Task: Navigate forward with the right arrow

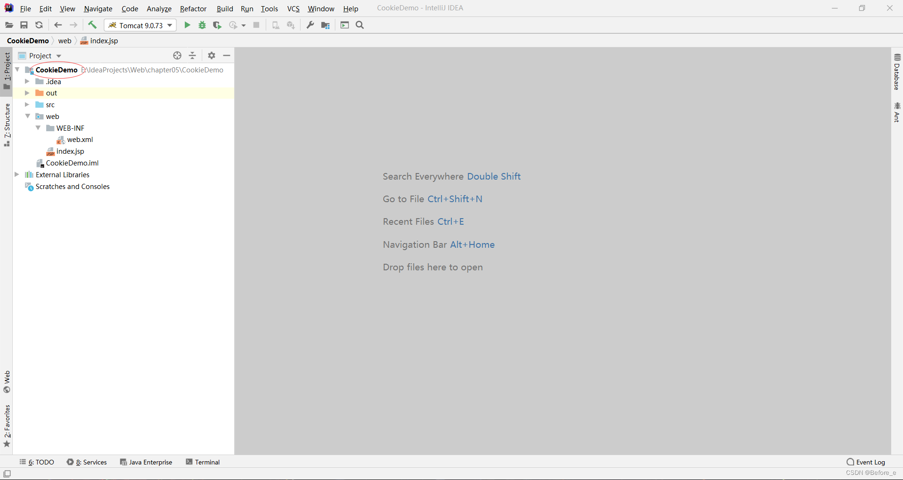Action: (x=73, y=25)
